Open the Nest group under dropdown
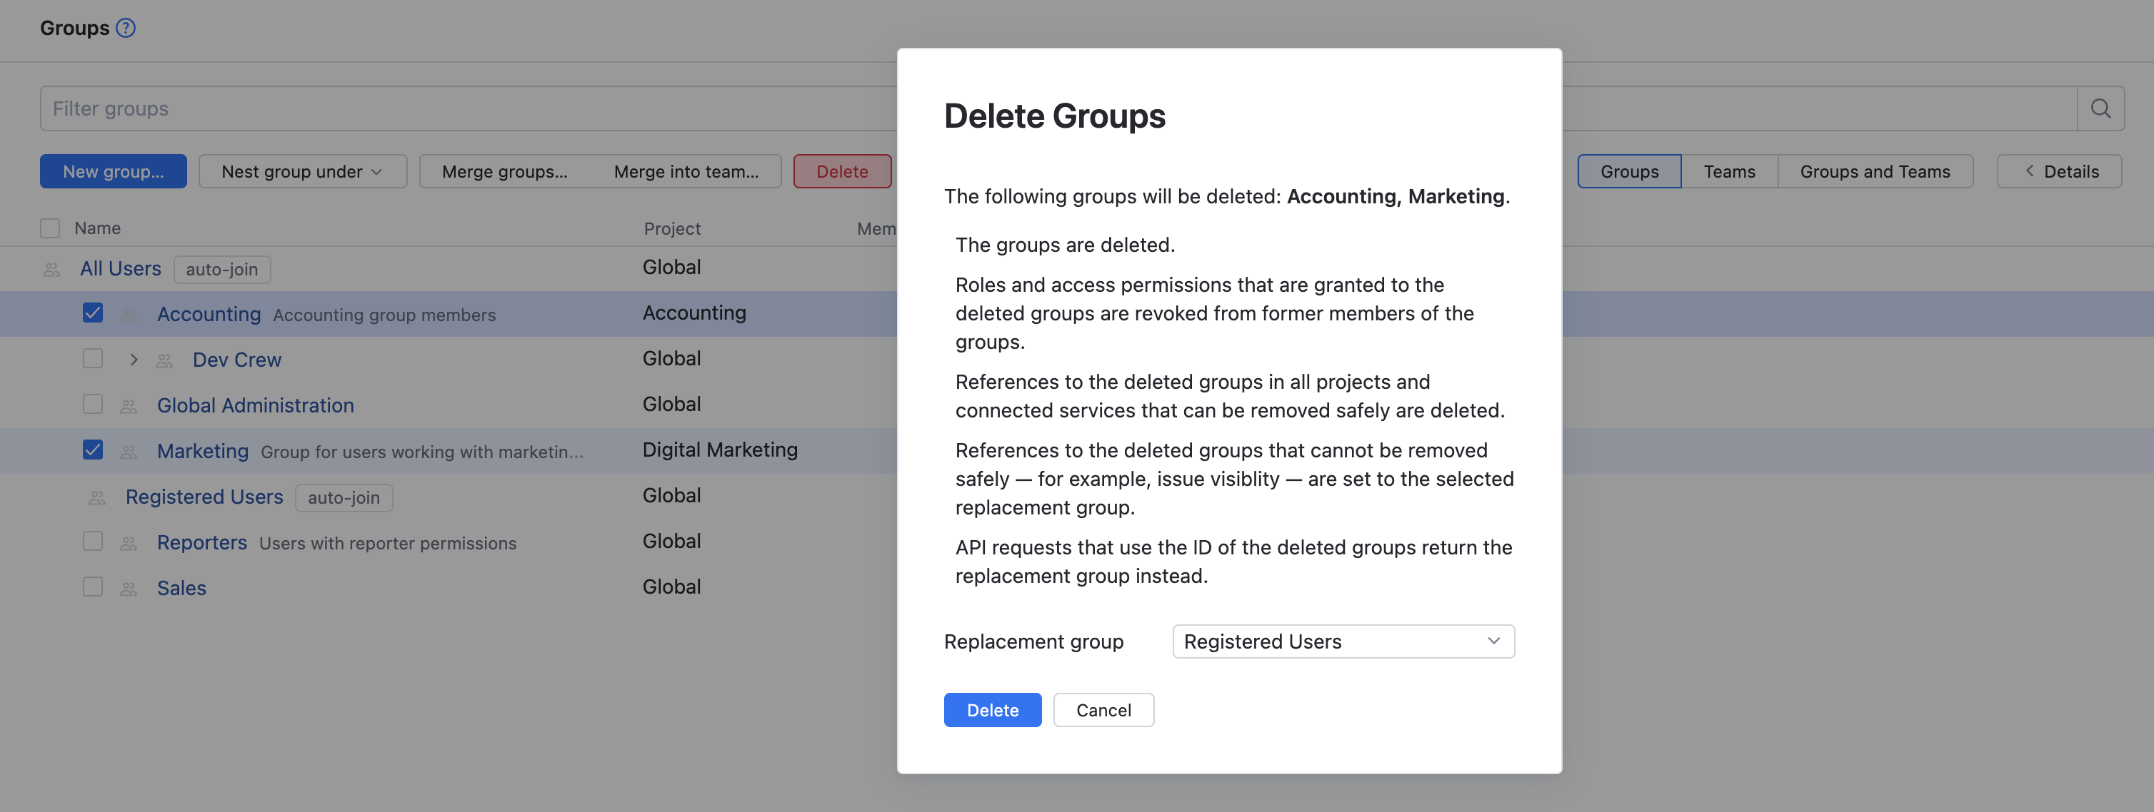Screen dimensions: 2154x812 coord(303,171)
